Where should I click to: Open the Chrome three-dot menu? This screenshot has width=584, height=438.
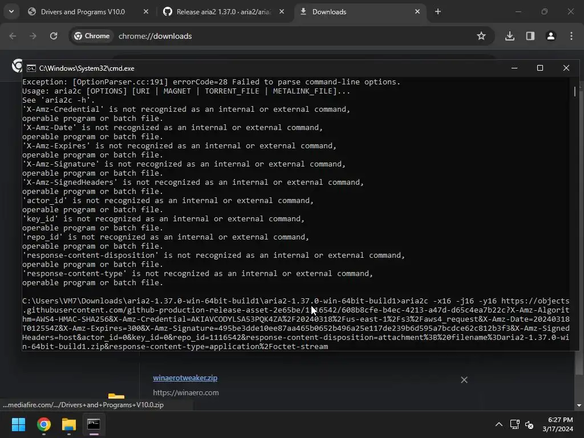pyautogui.click(x=571, y=36)
